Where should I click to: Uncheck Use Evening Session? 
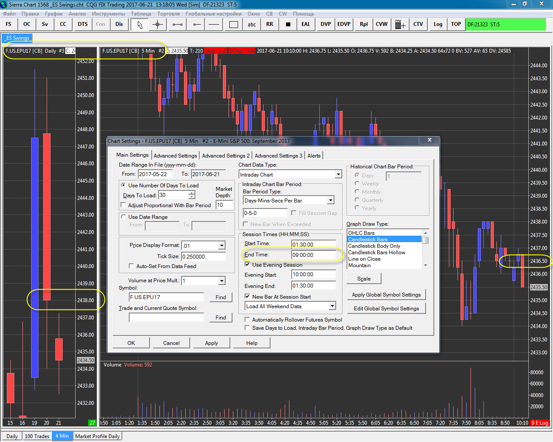(247, 265)
